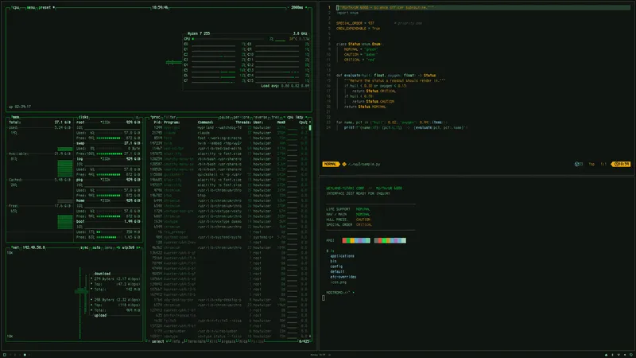
Task: Click nice in the process footer
Action: coord(242,342)
